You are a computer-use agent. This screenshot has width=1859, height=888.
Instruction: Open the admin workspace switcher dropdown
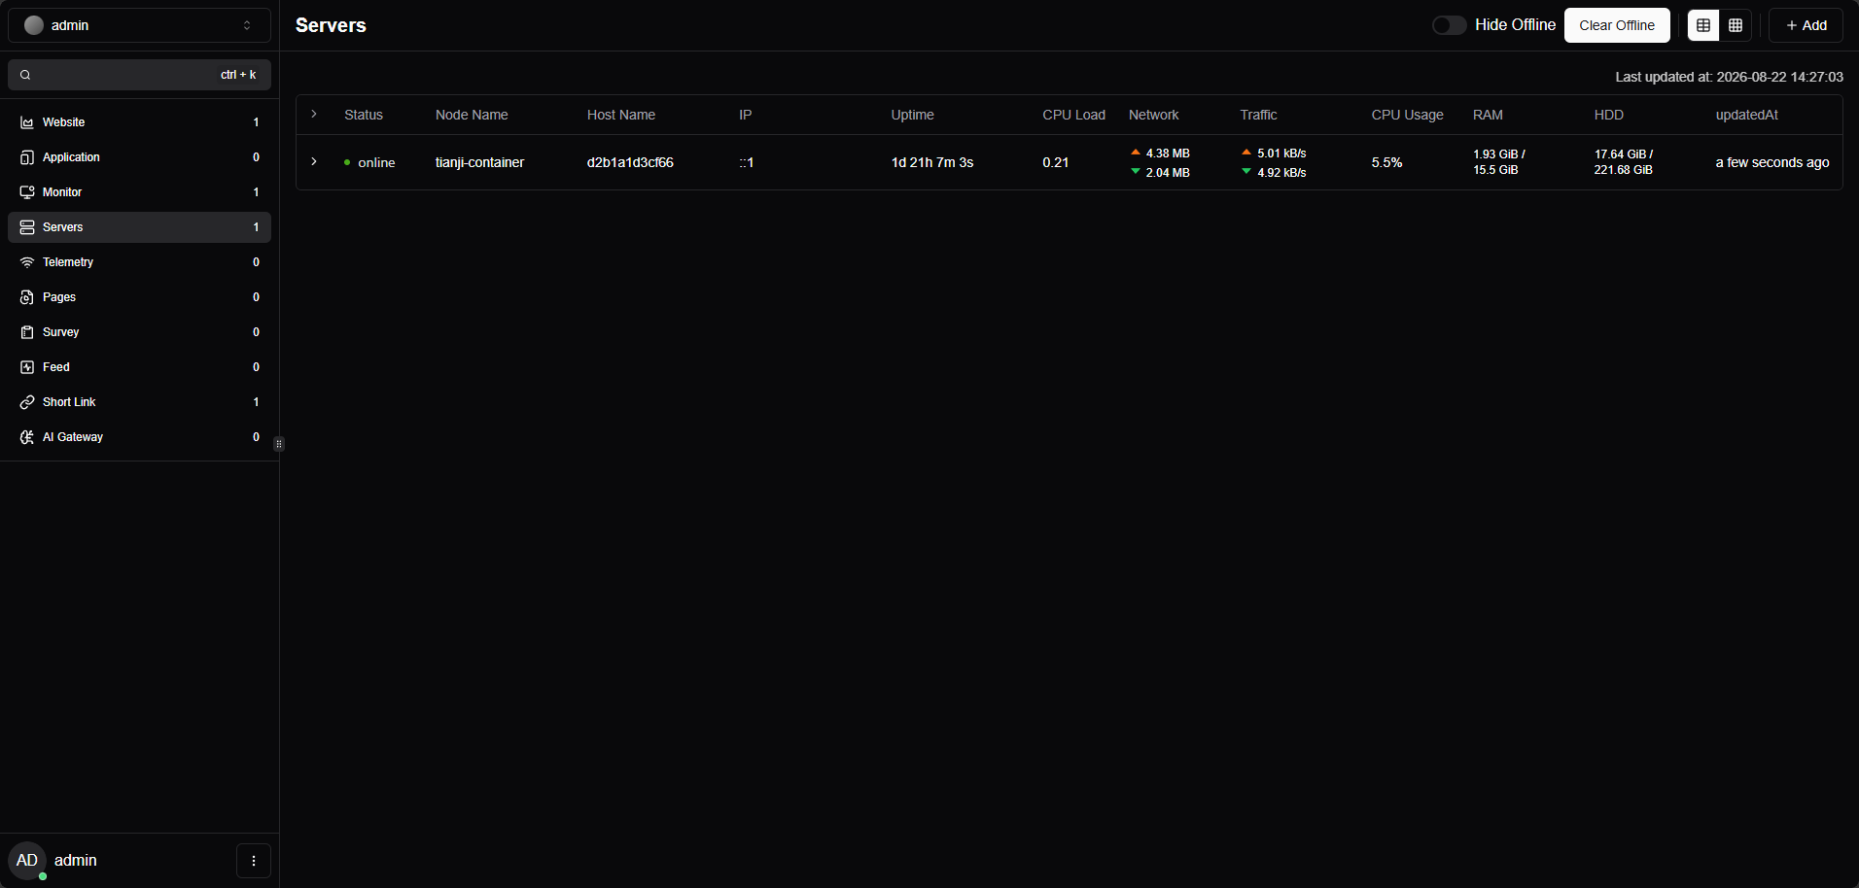tap(139, 25)
